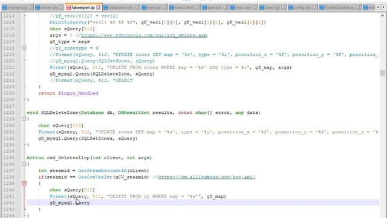The width and height of the screenshot is (387, 218).
Task: Click line number 1228 in the margin
Action: (9, 113)
